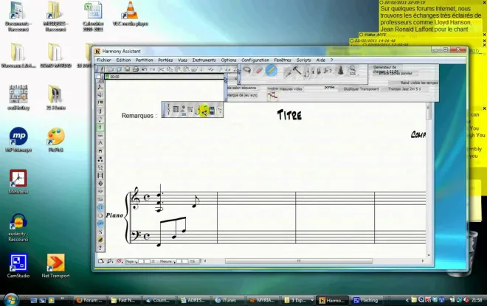Click the Titre heading in the score
Viewport: 487px width, 306px height.
[289, 115]
